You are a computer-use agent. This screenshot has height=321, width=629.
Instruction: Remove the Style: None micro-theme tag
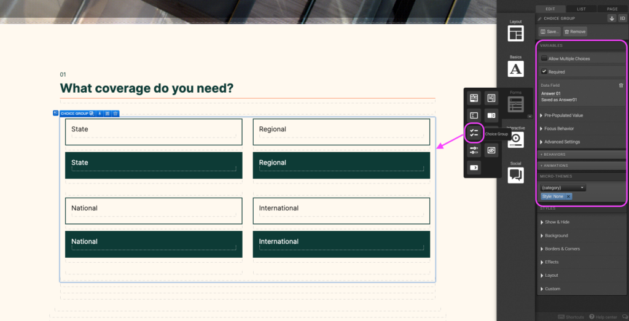coord(568,196)
